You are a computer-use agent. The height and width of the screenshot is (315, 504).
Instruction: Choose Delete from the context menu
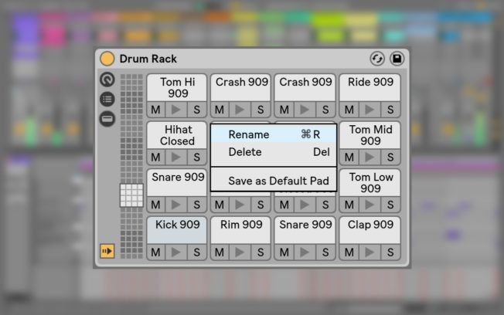[x=274, y=151]
